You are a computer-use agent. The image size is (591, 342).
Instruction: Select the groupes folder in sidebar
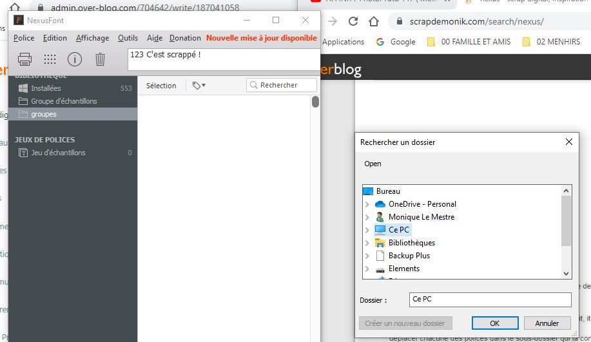click(73, 114)
